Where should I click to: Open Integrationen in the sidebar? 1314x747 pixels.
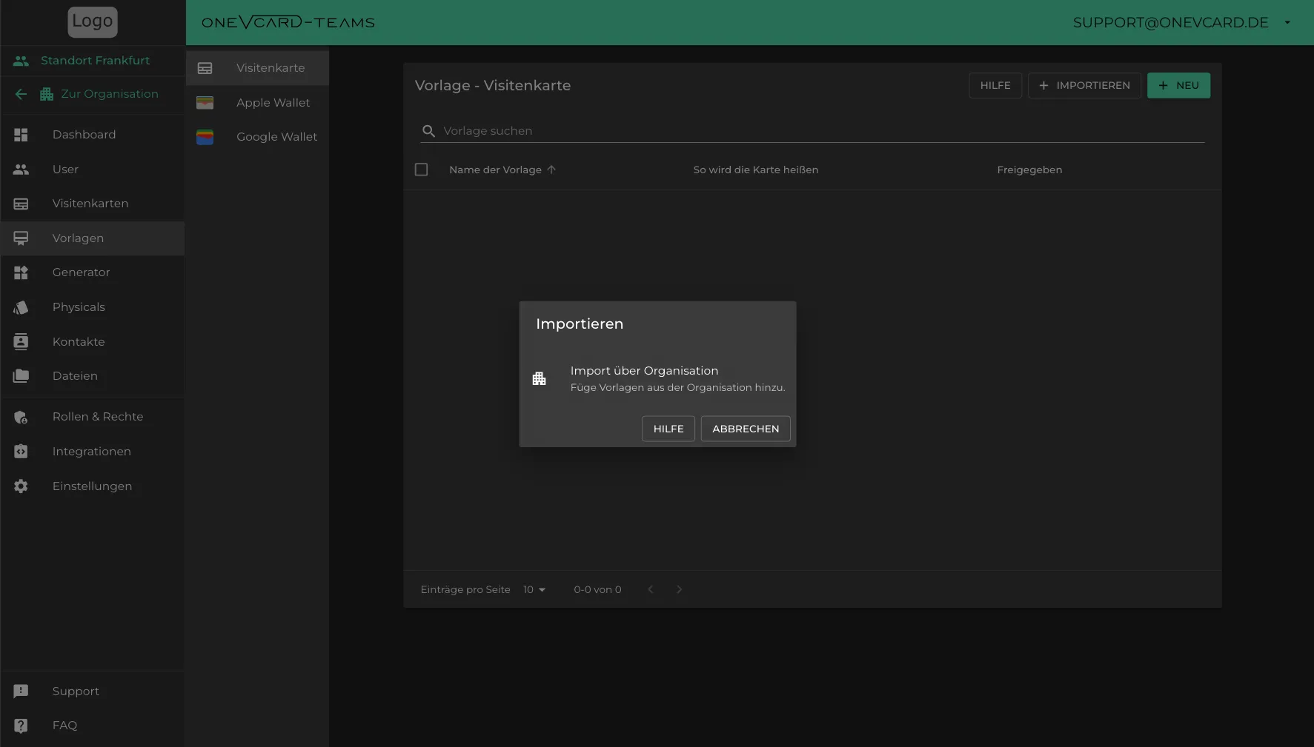pos(93,452)
